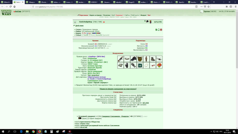Screen dimensions: 238x134
Task: Open the Персонаж menu item
Action: [83, 15]
